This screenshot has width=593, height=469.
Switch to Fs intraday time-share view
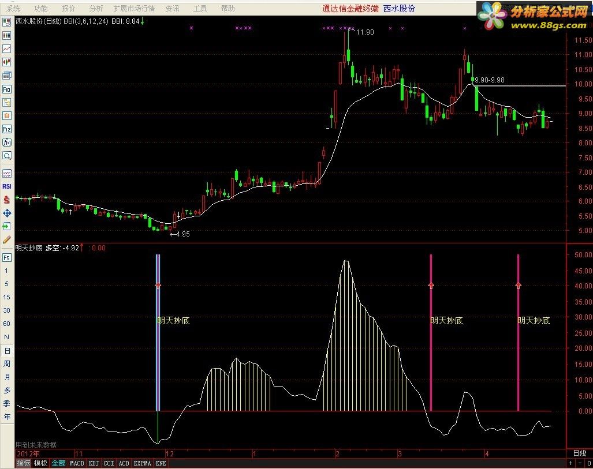(7, 258)
